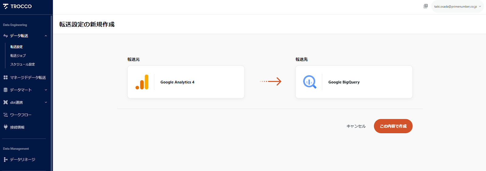Click the ワークフロー icon
Screen dimensions: 486x171
[x=5, y=115]
